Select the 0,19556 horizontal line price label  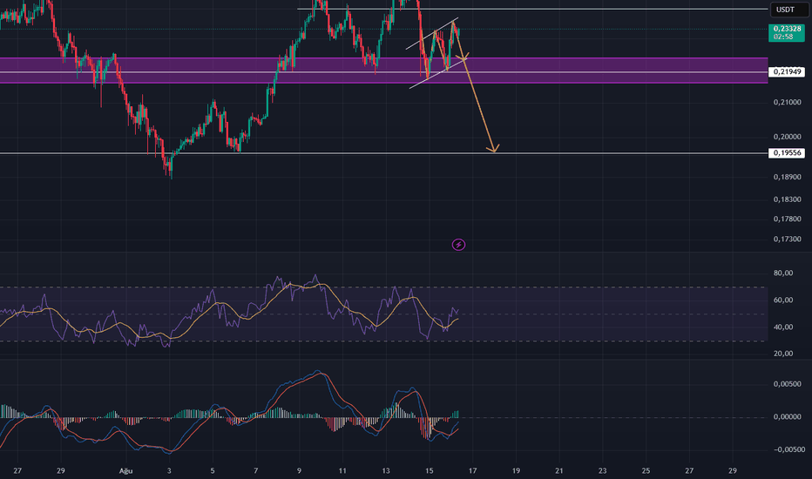click(787, 152)
